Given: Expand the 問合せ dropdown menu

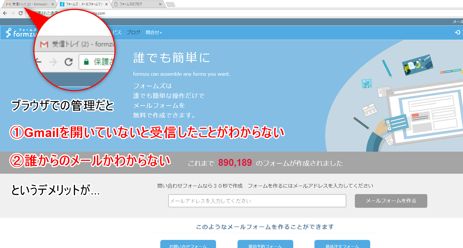Looking at the screenshot, I should click(x=154, y=32).
